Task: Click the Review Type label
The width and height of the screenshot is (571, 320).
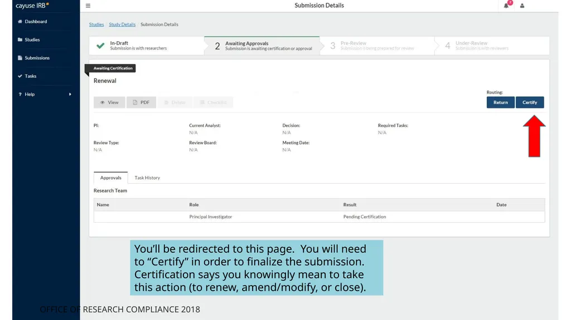Action: [107, 142]
